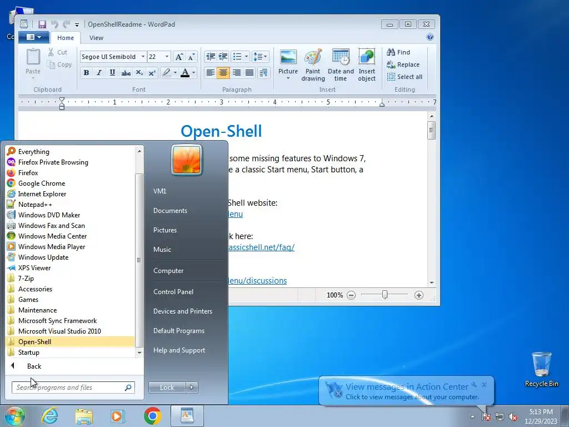Click the Insert object icon
569x427 pixels.
pyautogui.click(x=367, y=64)
